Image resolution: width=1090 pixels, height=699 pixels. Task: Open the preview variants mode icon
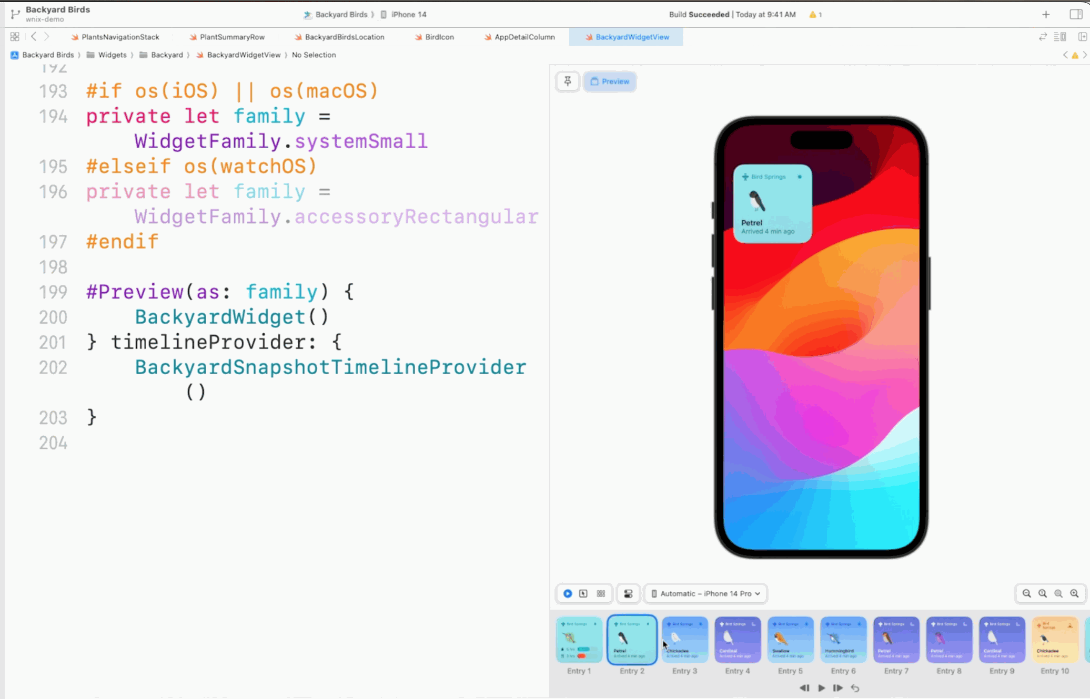(x=601, y=593)
